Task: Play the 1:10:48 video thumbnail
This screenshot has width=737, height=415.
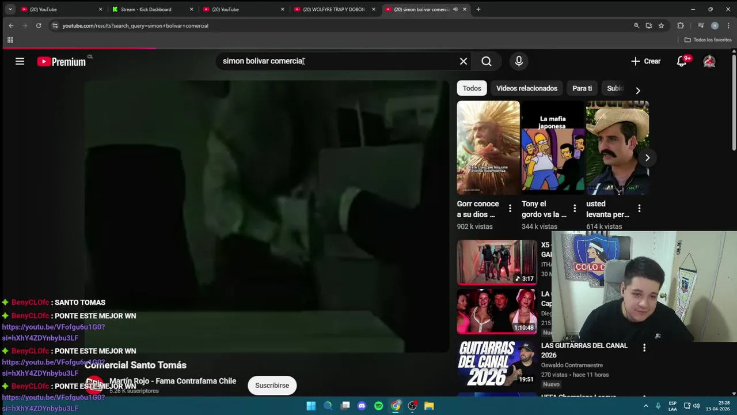Action: tap(497, 311)
